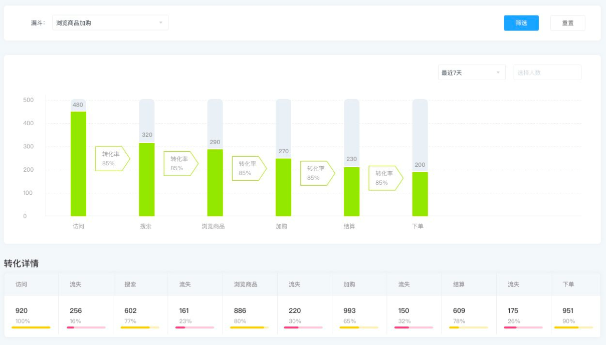Image resolution: width=606 pixels, height=345 pixels.
Task: Select the 加购 bar labeled 270
Action: [283, 187]
